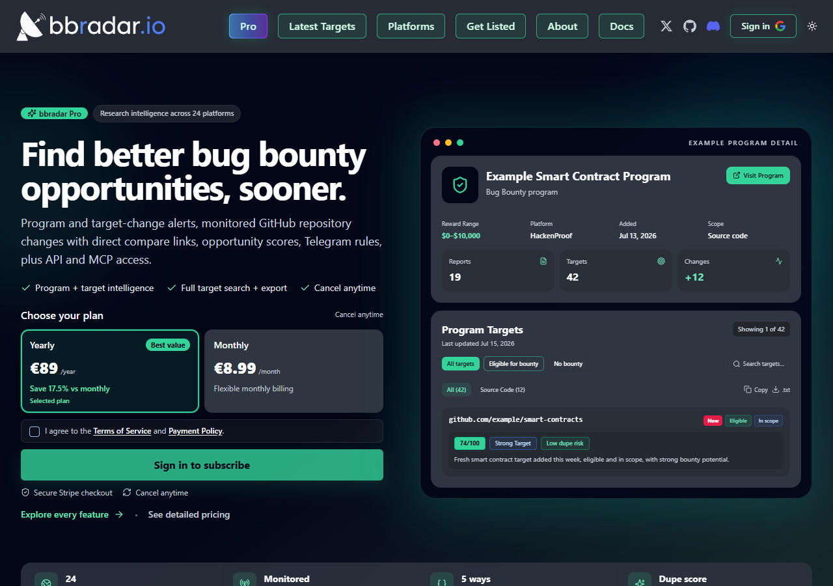Open the Platforms nav item
The image size is (833, 586).
(x=411, y=26)
